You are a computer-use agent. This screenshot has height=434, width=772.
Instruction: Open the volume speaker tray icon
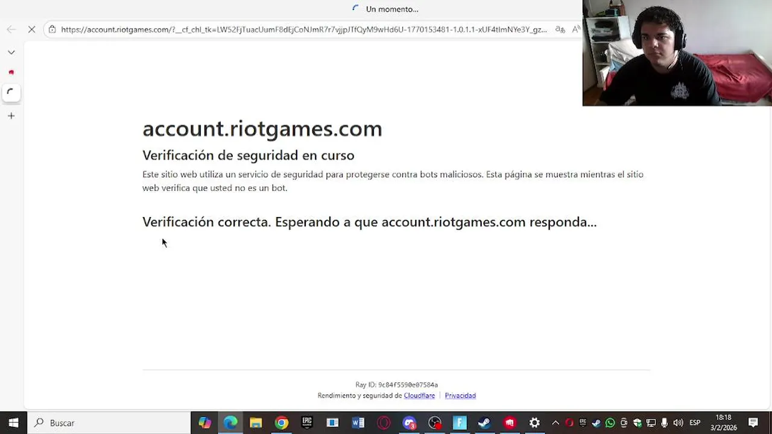tap(679, 423)
